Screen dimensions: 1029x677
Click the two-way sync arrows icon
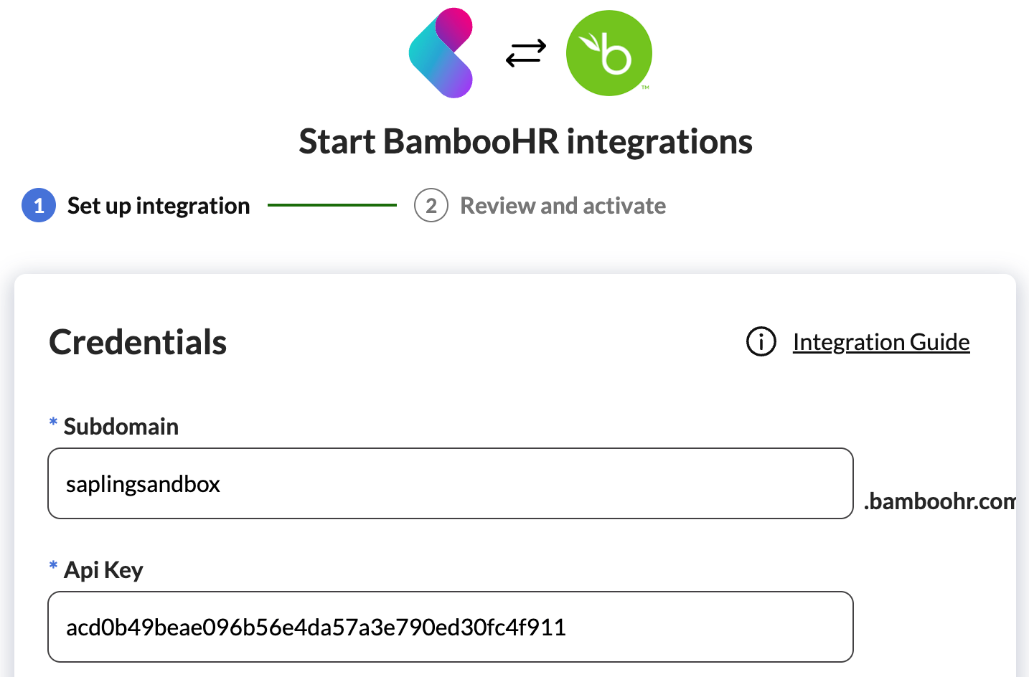pos(525,52)
